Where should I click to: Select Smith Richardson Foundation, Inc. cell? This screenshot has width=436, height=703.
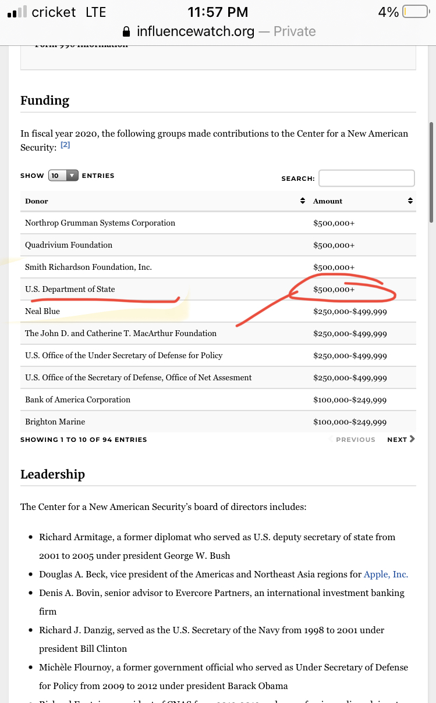88,267
